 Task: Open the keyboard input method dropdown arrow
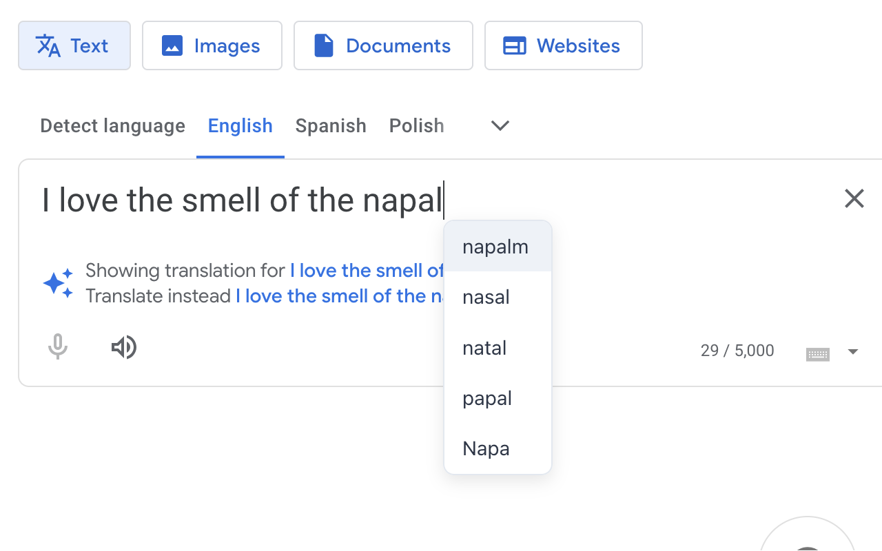click(853, 352)
